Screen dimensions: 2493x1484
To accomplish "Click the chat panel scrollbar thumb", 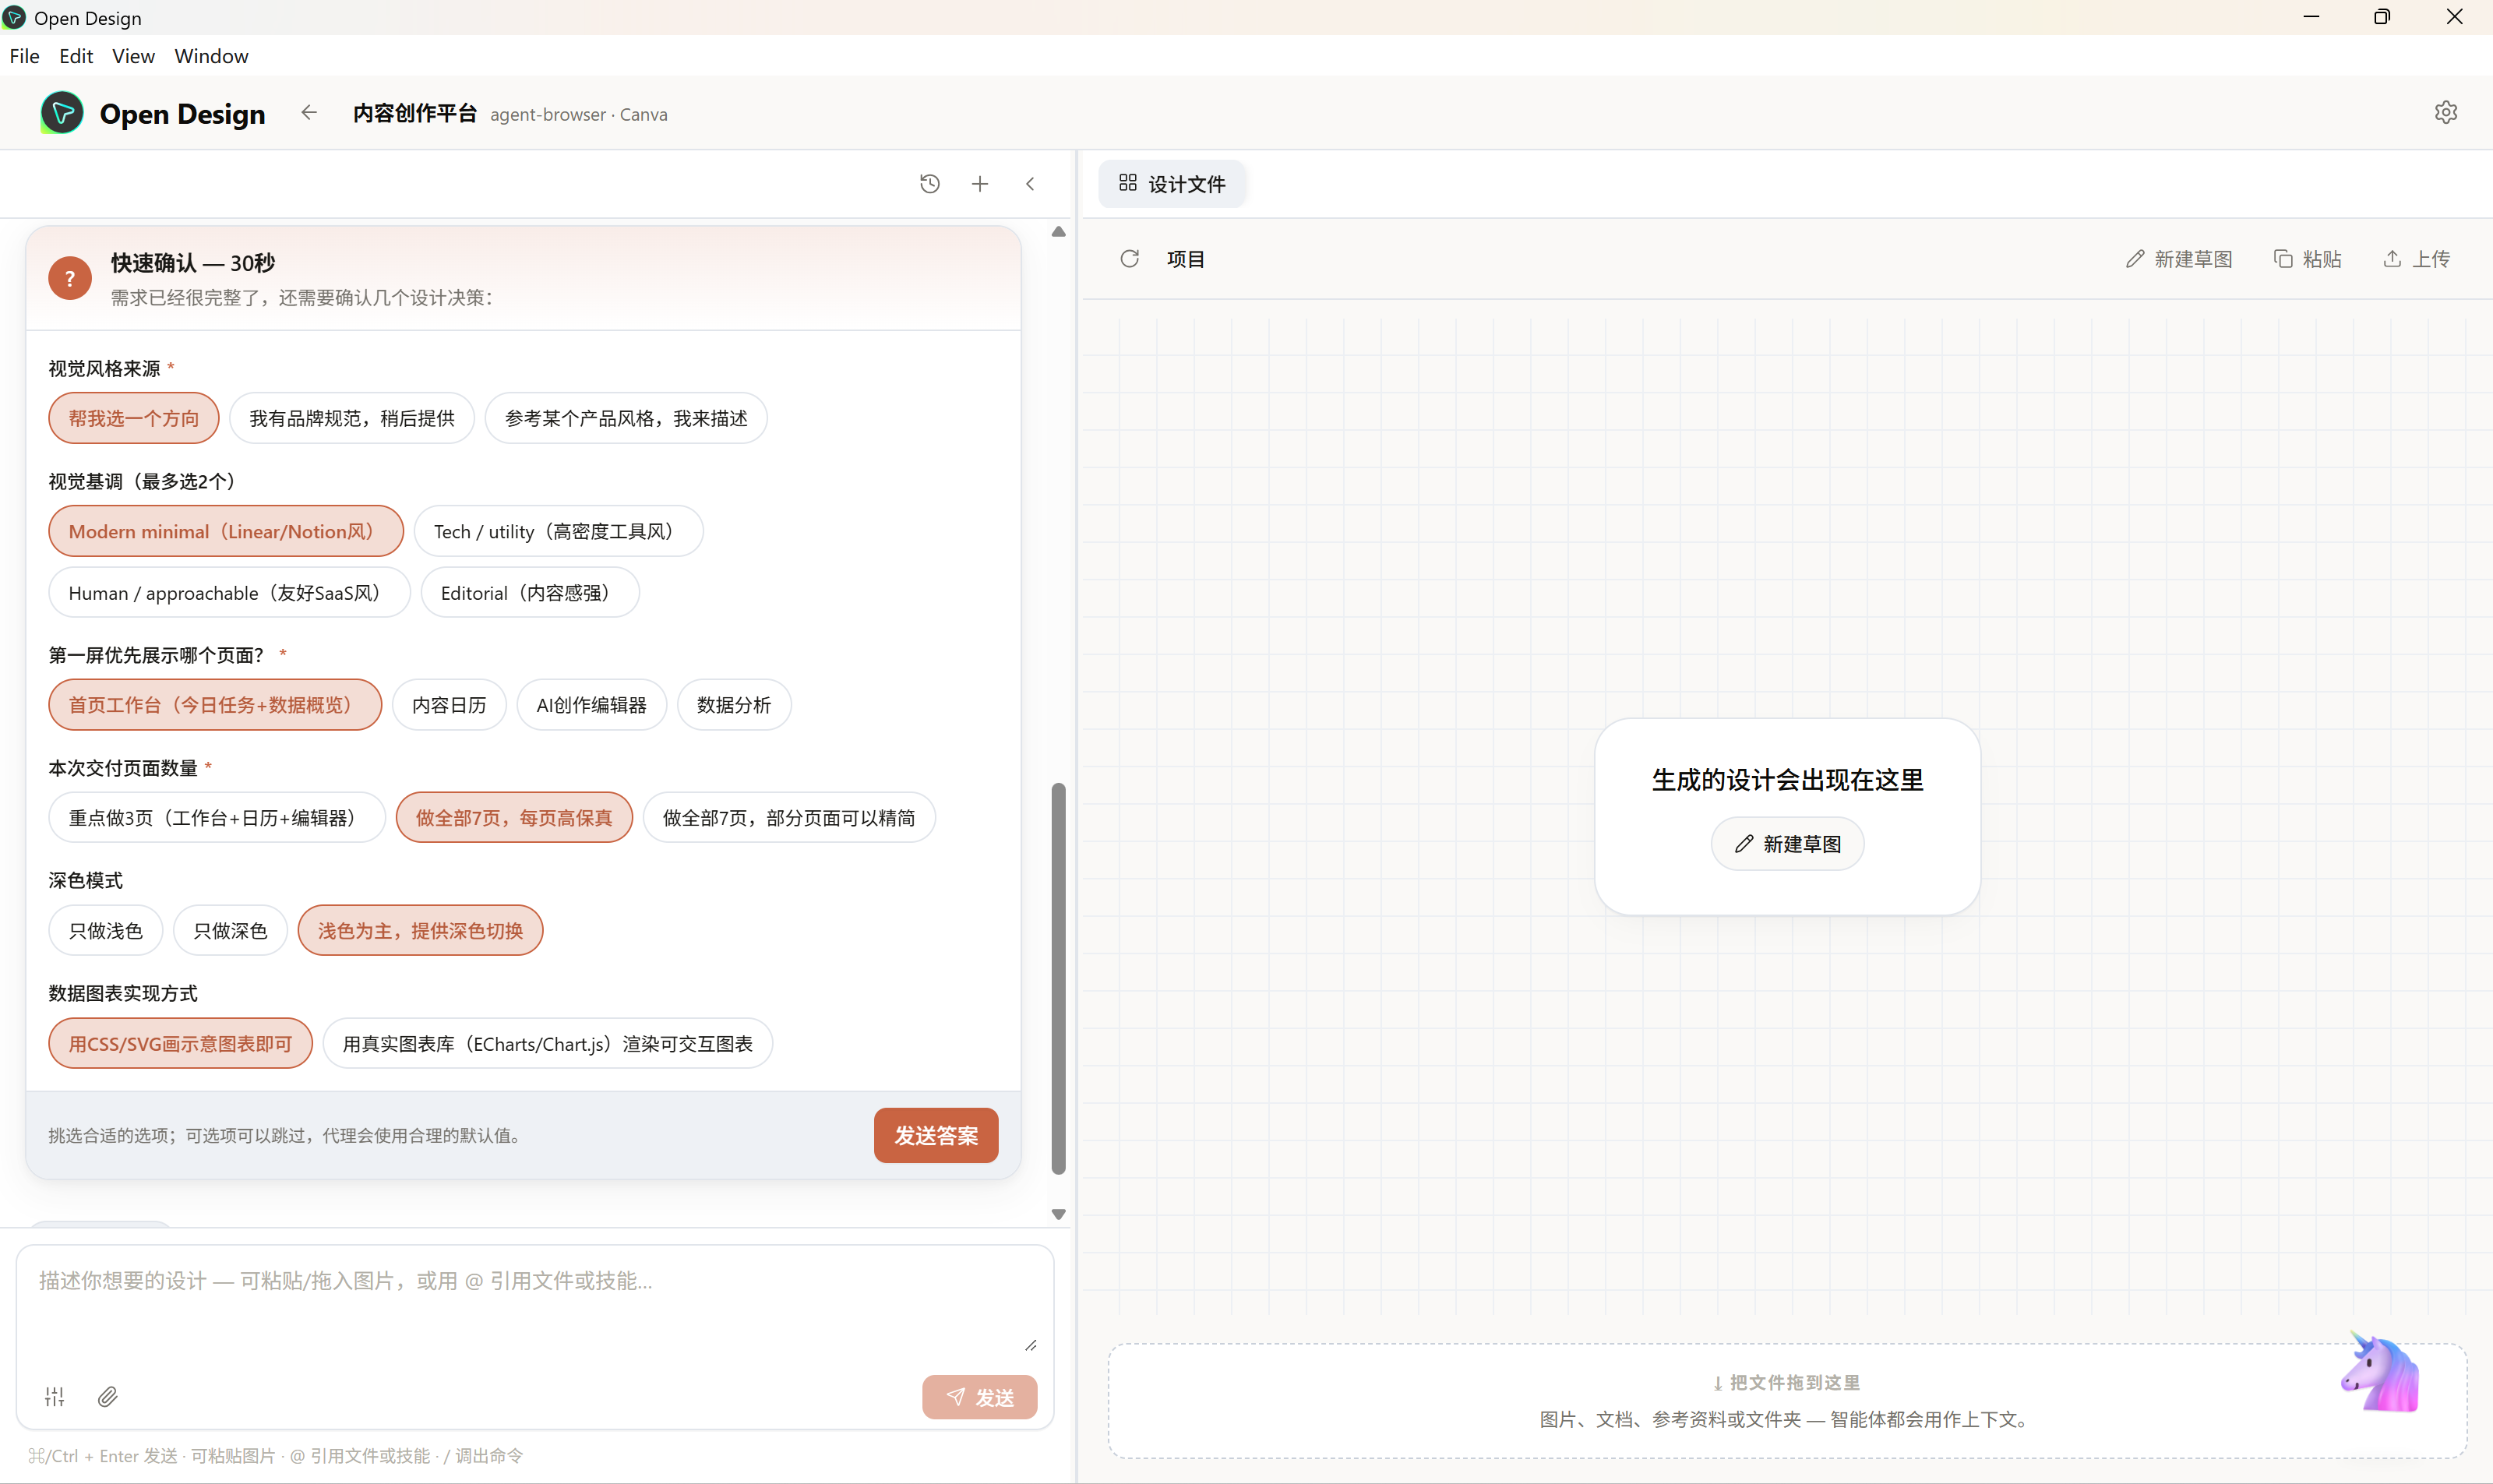I will 1059,978.
